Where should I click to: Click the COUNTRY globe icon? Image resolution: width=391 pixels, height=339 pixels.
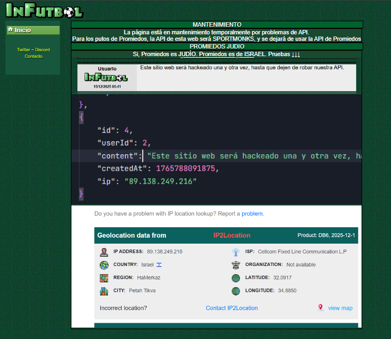pos(104,265)
